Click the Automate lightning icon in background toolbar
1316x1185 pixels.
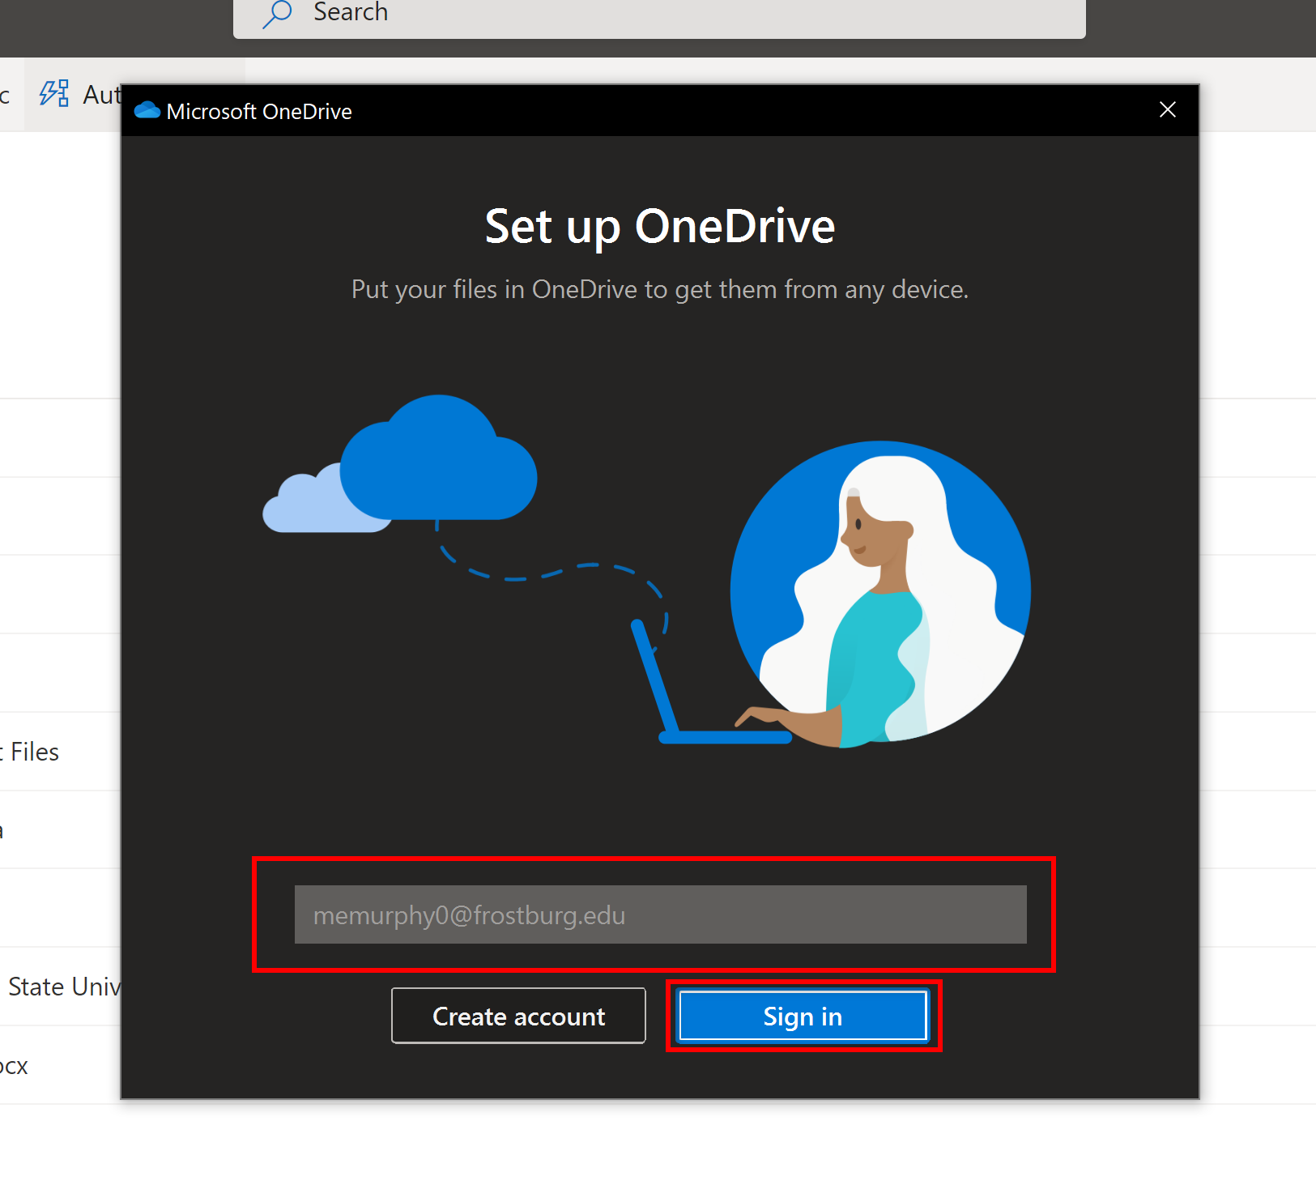point(54,94)
